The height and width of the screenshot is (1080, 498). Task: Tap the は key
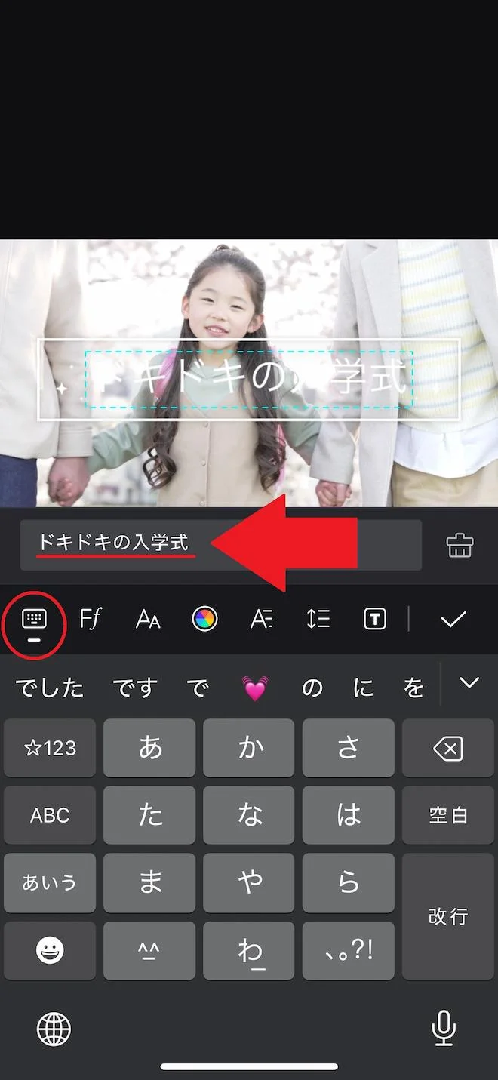(x=349, y=815)
